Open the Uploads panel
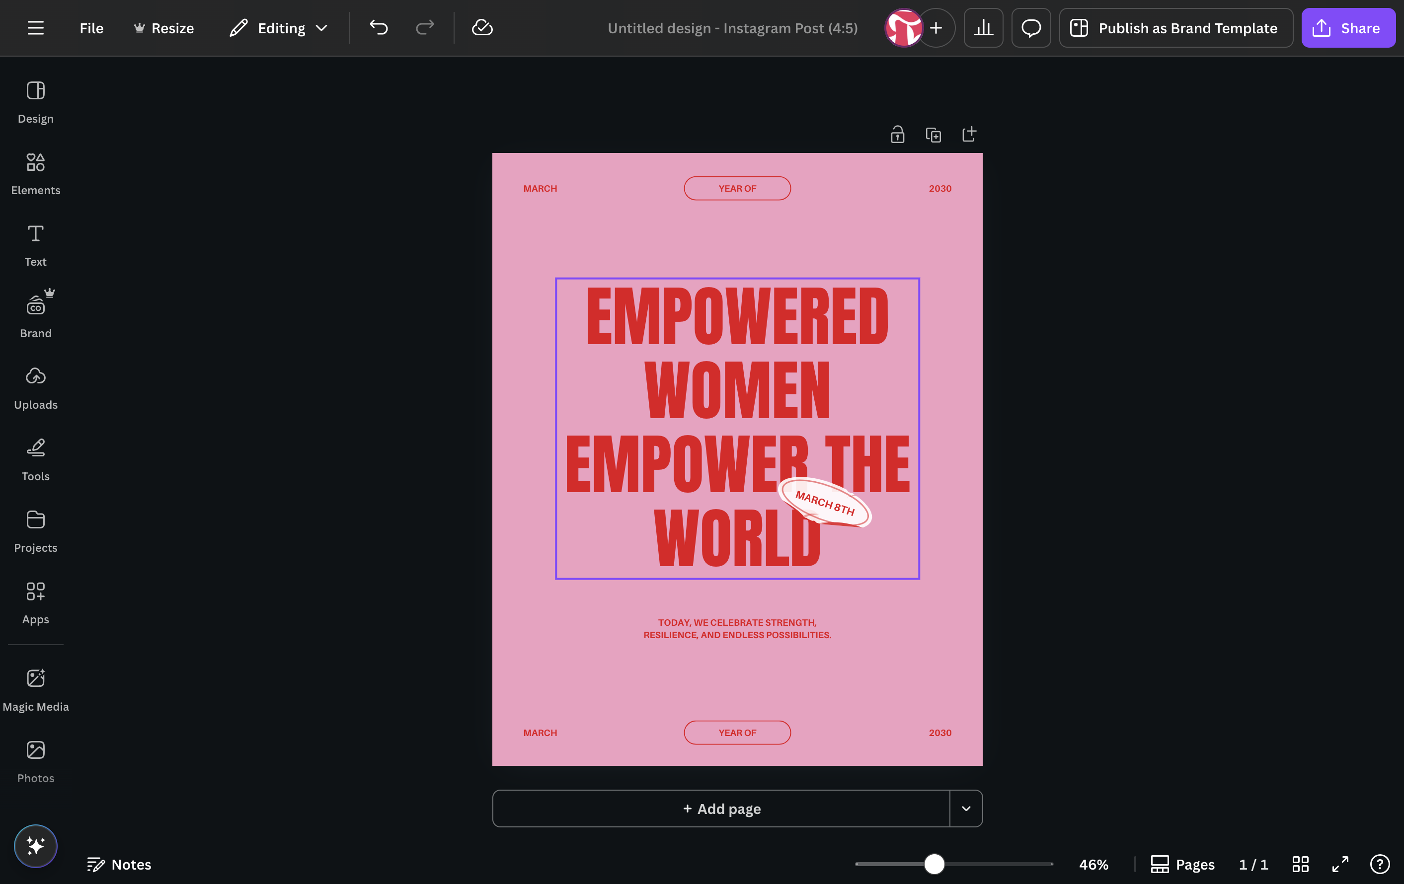 click(36, 389)
